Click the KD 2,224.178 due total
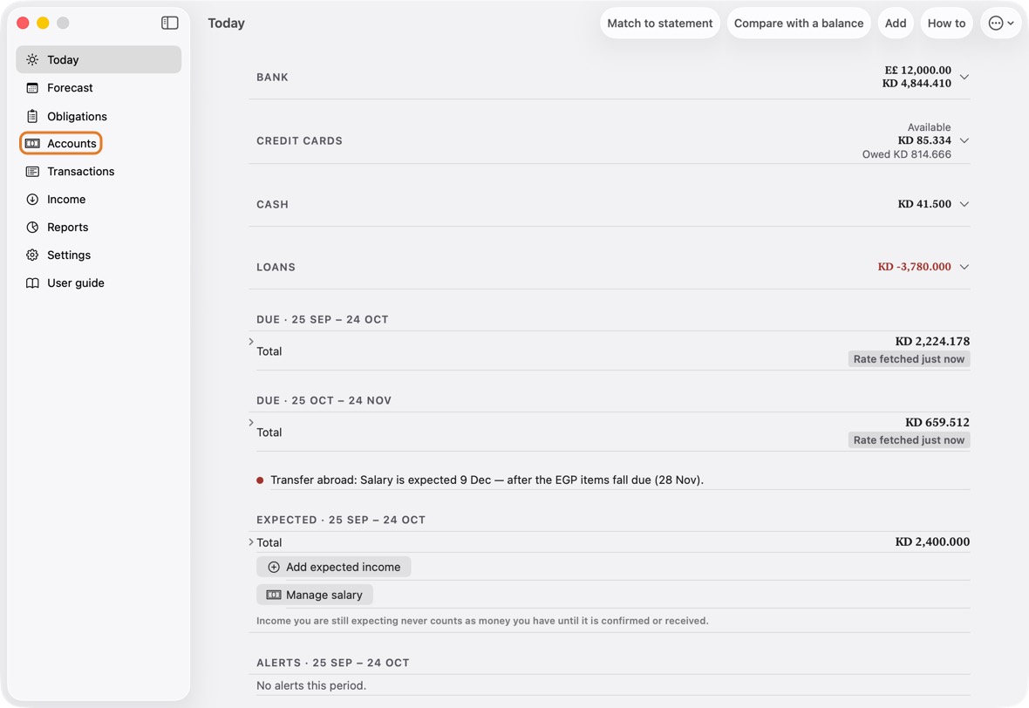This screenshot has width=1029, height=708. coord(932,341)
